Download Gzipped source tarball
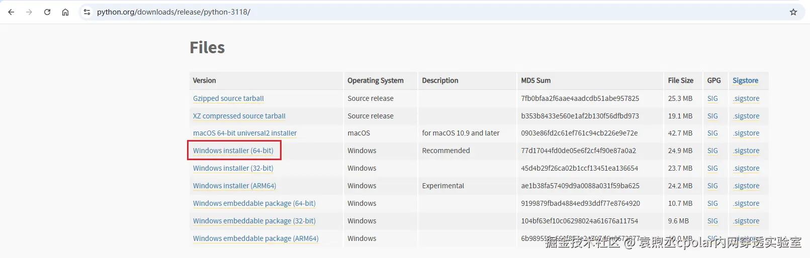 tap(228, 98)
